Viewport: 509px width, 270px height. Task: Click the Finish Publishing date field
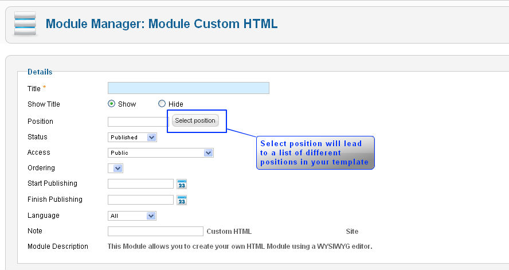[x=140, y=200]
